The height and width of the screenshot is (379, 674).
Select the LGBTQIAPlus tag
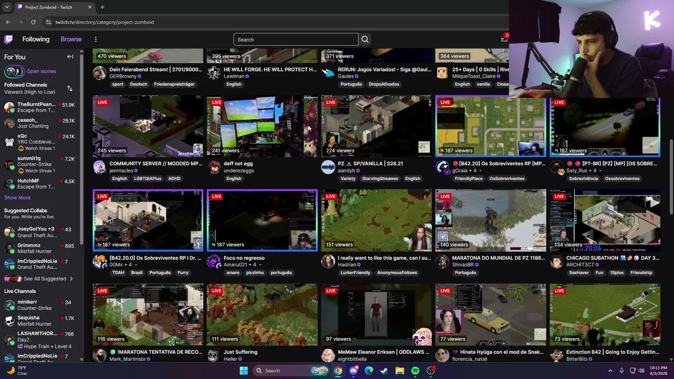point(147,178)
